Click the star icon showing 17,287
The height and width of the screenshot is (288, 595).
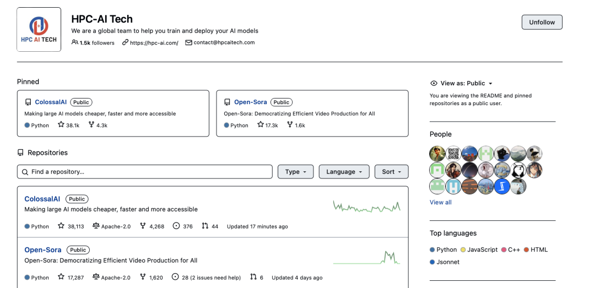pyautogui.click(x=61, y=277)
